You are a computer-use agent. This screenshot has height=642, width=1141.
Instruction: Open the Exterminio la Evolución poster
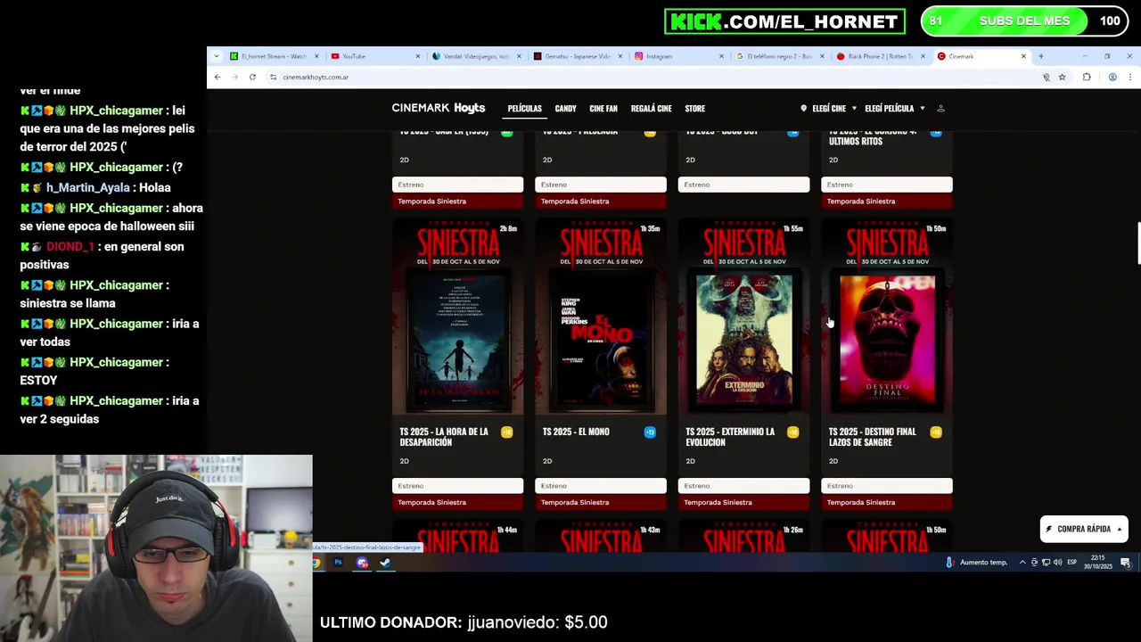(743, 318)
